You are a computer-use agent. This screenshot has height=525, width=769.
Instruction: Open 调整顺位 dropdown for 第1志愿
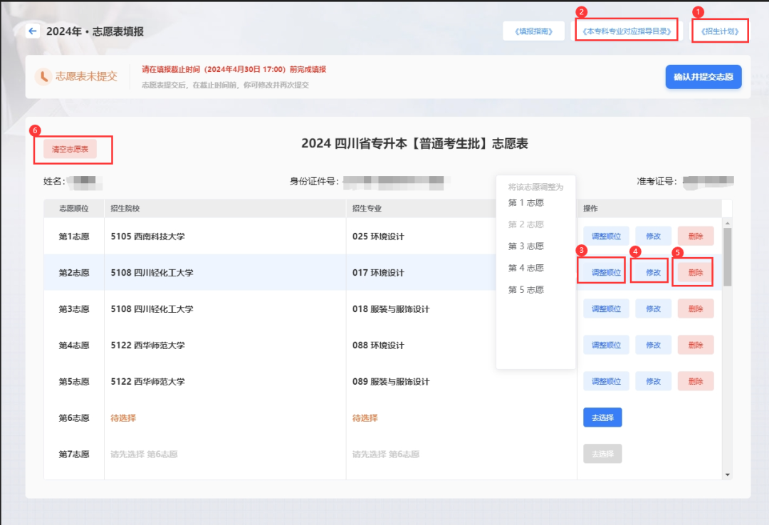click(x=606, y=236)
